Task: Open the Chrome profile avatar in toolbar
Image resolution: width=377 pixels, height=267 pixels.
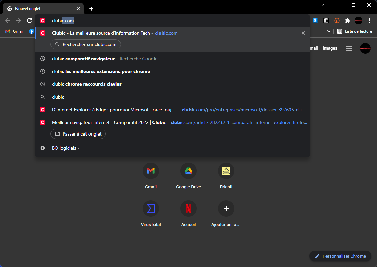Action: [358, 21]
